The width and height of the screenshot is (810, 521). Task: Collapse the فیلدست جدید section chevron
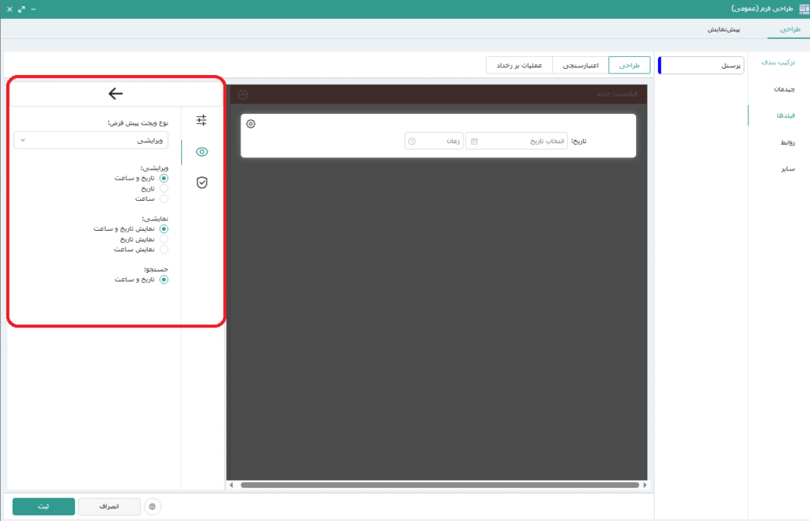pos(243,95)
